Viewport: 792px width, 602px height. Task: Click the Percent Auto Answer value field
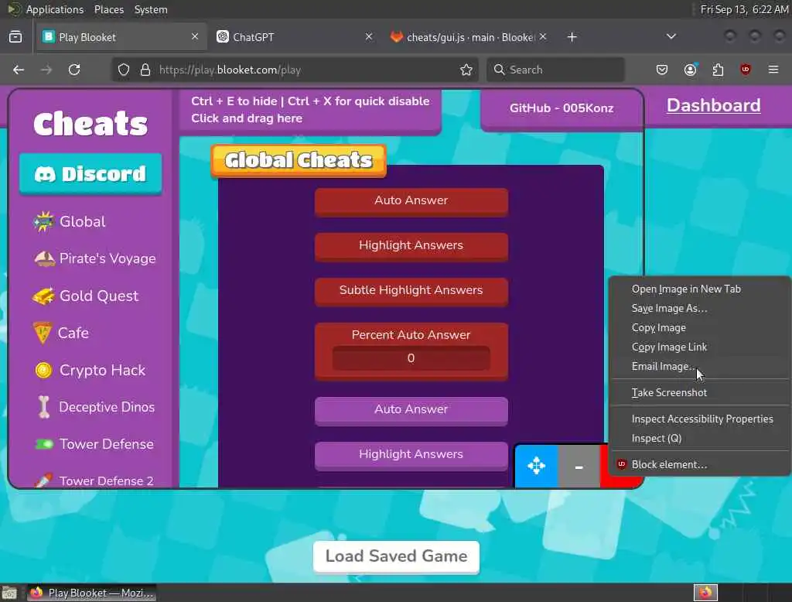(x=411, y=357)
